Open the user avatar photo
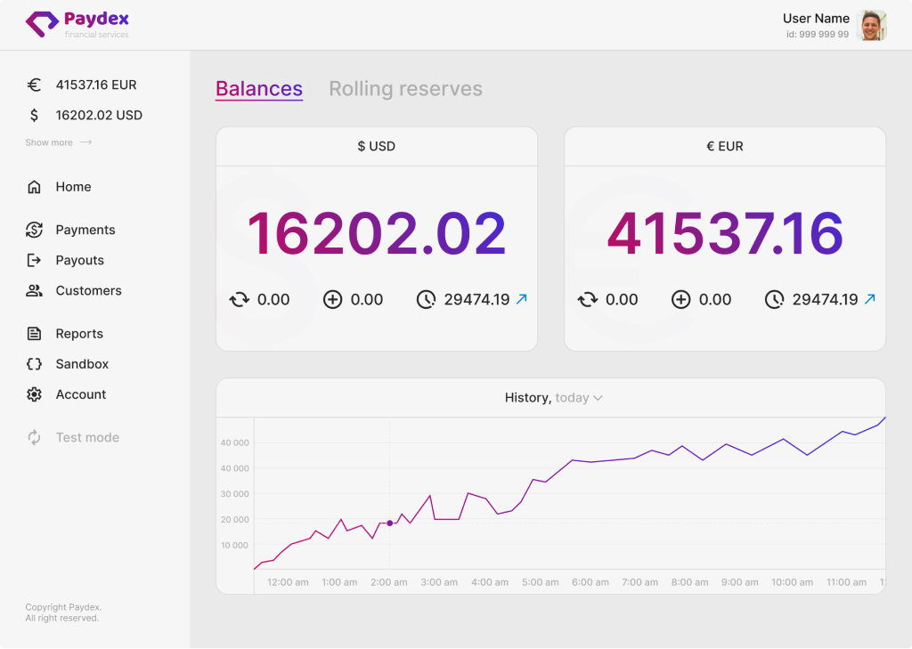Viewport: 912px width, 649px height. (x=871, y=26)
